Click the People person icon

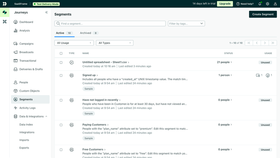16,82
